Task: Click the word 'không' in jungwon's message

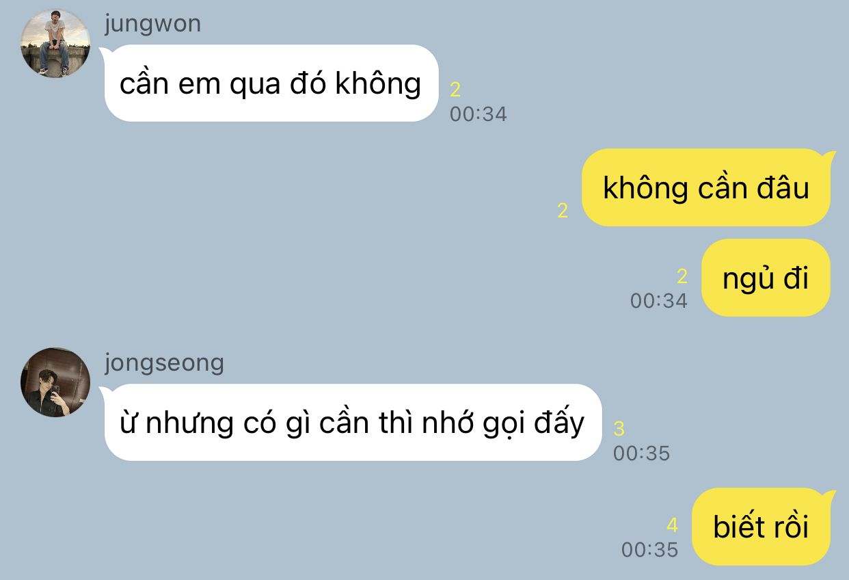Action: (x=378, y=83)
